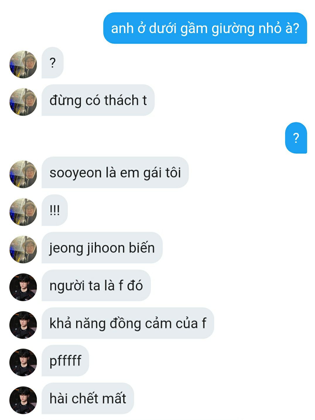This screenshot has width=315, height=420.
Task: Select the 'khả năng đồng cảm của f' bubble
Action: point(128,323)
